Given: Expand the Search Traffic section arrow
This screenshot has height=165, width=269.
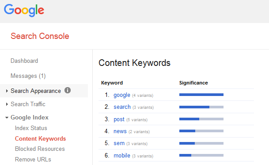Looking at the screenshot, I should coord(7,104).
